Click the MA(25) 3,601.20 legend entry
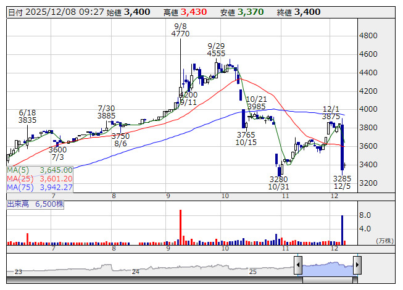 39,178
